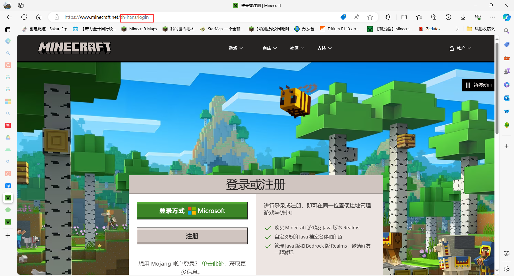This screenshot has height=276, width=514.
Task: Show more bookmarks with overflow chevron
Action: (457, 29)
